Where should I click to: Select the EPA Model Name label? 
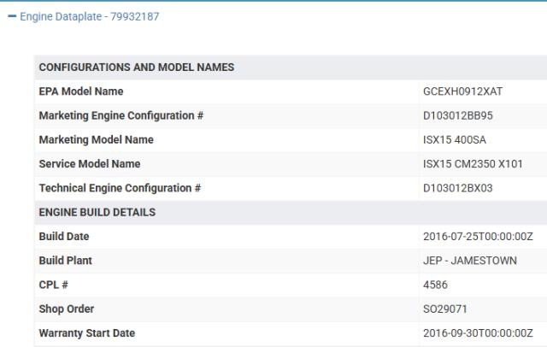point(81,91)
